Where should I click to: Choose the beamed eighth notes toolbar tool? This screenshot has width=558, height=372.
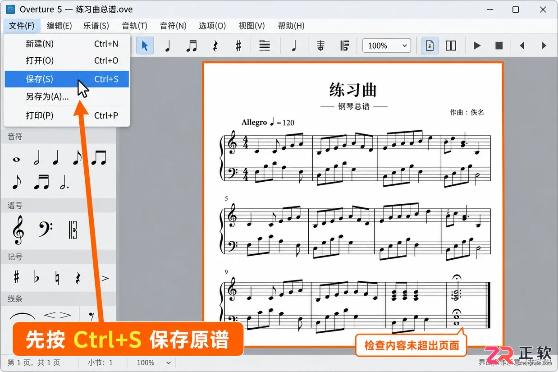coord(192,46)
